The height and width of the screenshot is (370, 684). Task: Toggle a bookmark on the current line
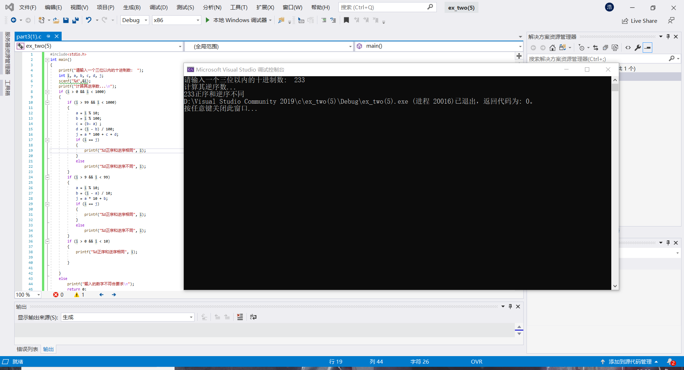point(346,20)
